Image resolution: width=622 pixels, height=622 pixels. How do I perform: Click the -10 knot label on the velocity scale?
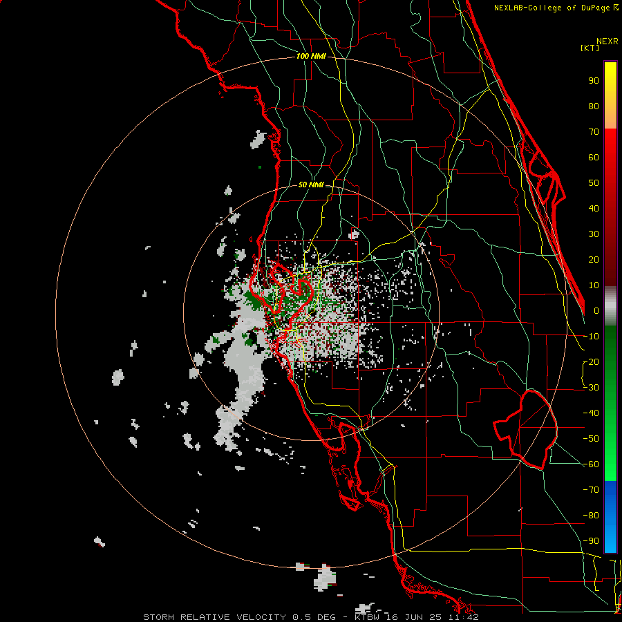click(x=591, y=337)
